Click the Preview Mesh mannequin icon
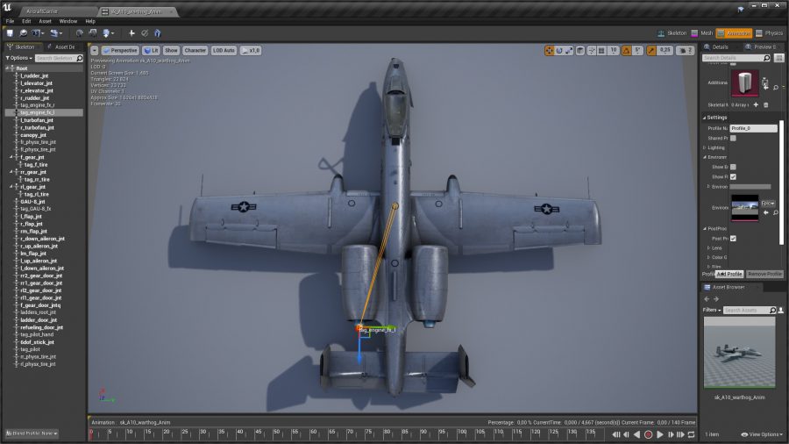Image resolution: width=789 pixels, height=444 pixels. [x=158, y=33]
